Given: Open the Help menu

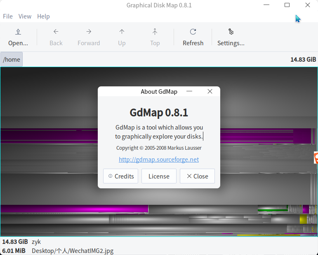Looking at the screenshot, I should point(43,16).
